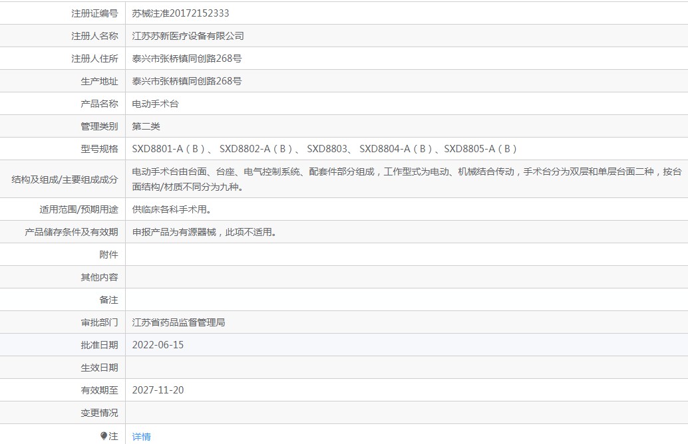Click the 备注 label
The image size is (688, 444).
pyautogui.click(x=109, y=300)
